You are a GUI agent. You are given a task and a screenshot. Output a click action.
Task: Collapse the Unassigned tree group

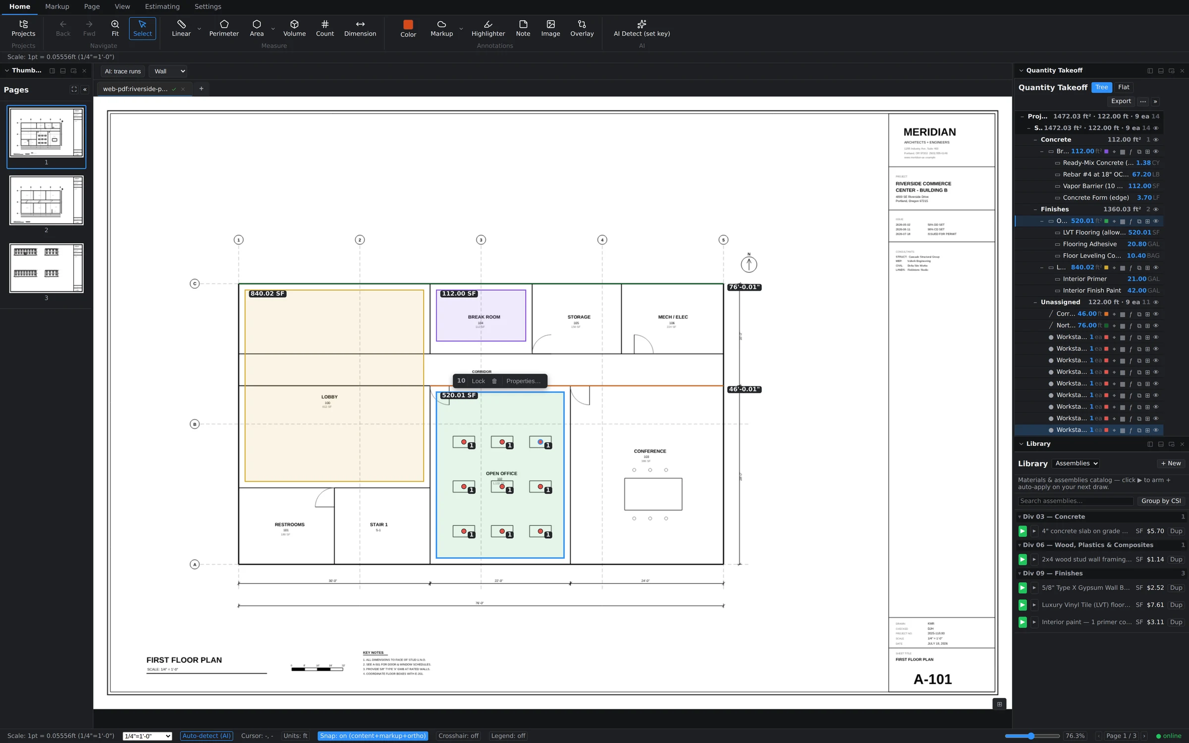coord(1035,302)
